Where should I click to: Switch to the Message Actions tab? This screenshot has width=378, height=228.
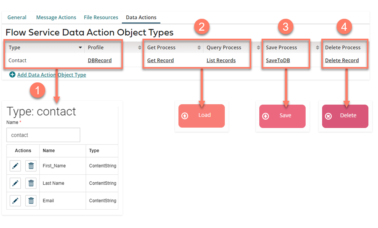(56, 17)
